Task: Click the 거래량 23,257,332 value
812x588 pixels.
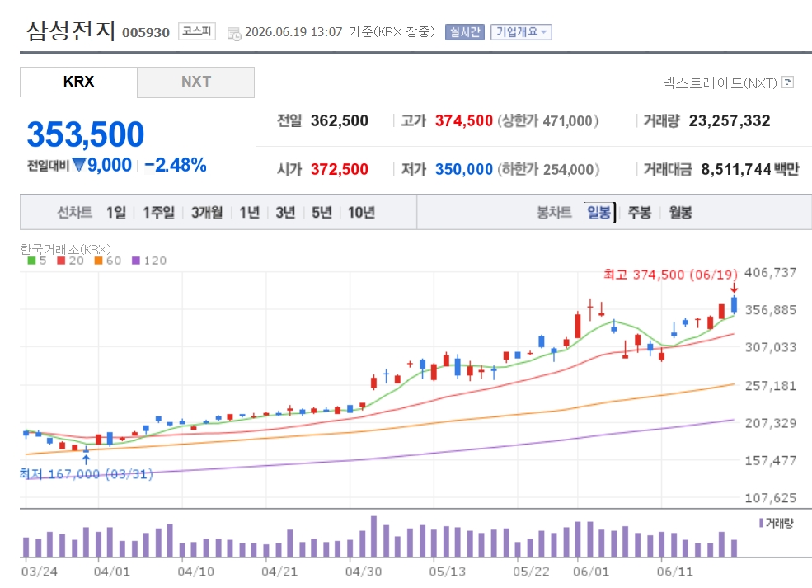Action: [x=729, y=120]
